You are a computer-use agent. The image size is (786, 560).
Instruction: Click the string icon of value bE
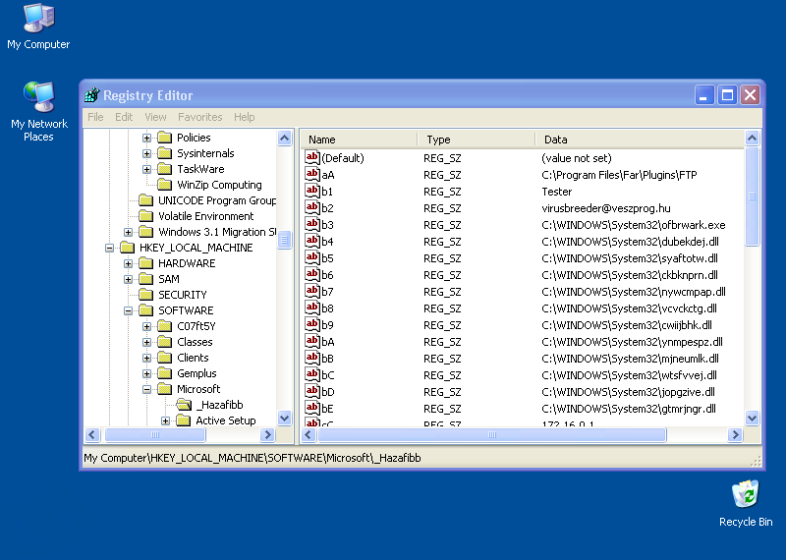[312, 408]
